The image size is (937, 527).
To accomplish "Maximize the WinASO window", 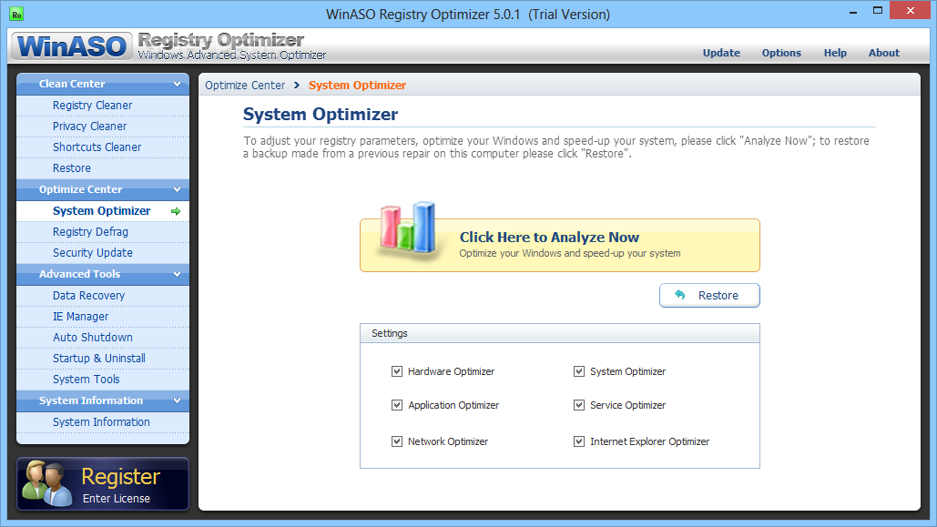I will click(877, 11).
